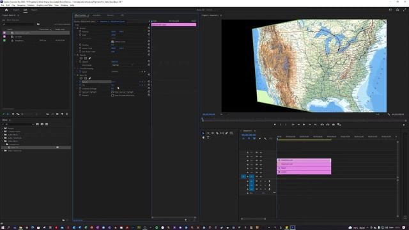Enable Draw Preview Wireframe checkbox
409x230 pixels.
112,95
